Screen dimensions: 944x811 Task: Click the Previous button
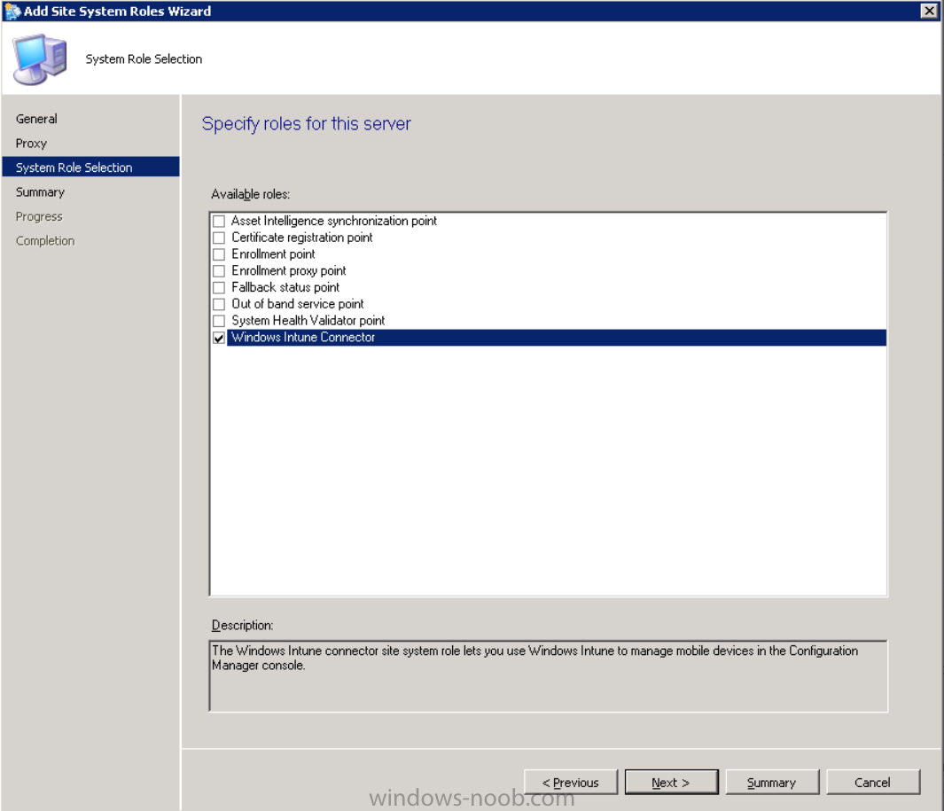click(x=571, y=782)
